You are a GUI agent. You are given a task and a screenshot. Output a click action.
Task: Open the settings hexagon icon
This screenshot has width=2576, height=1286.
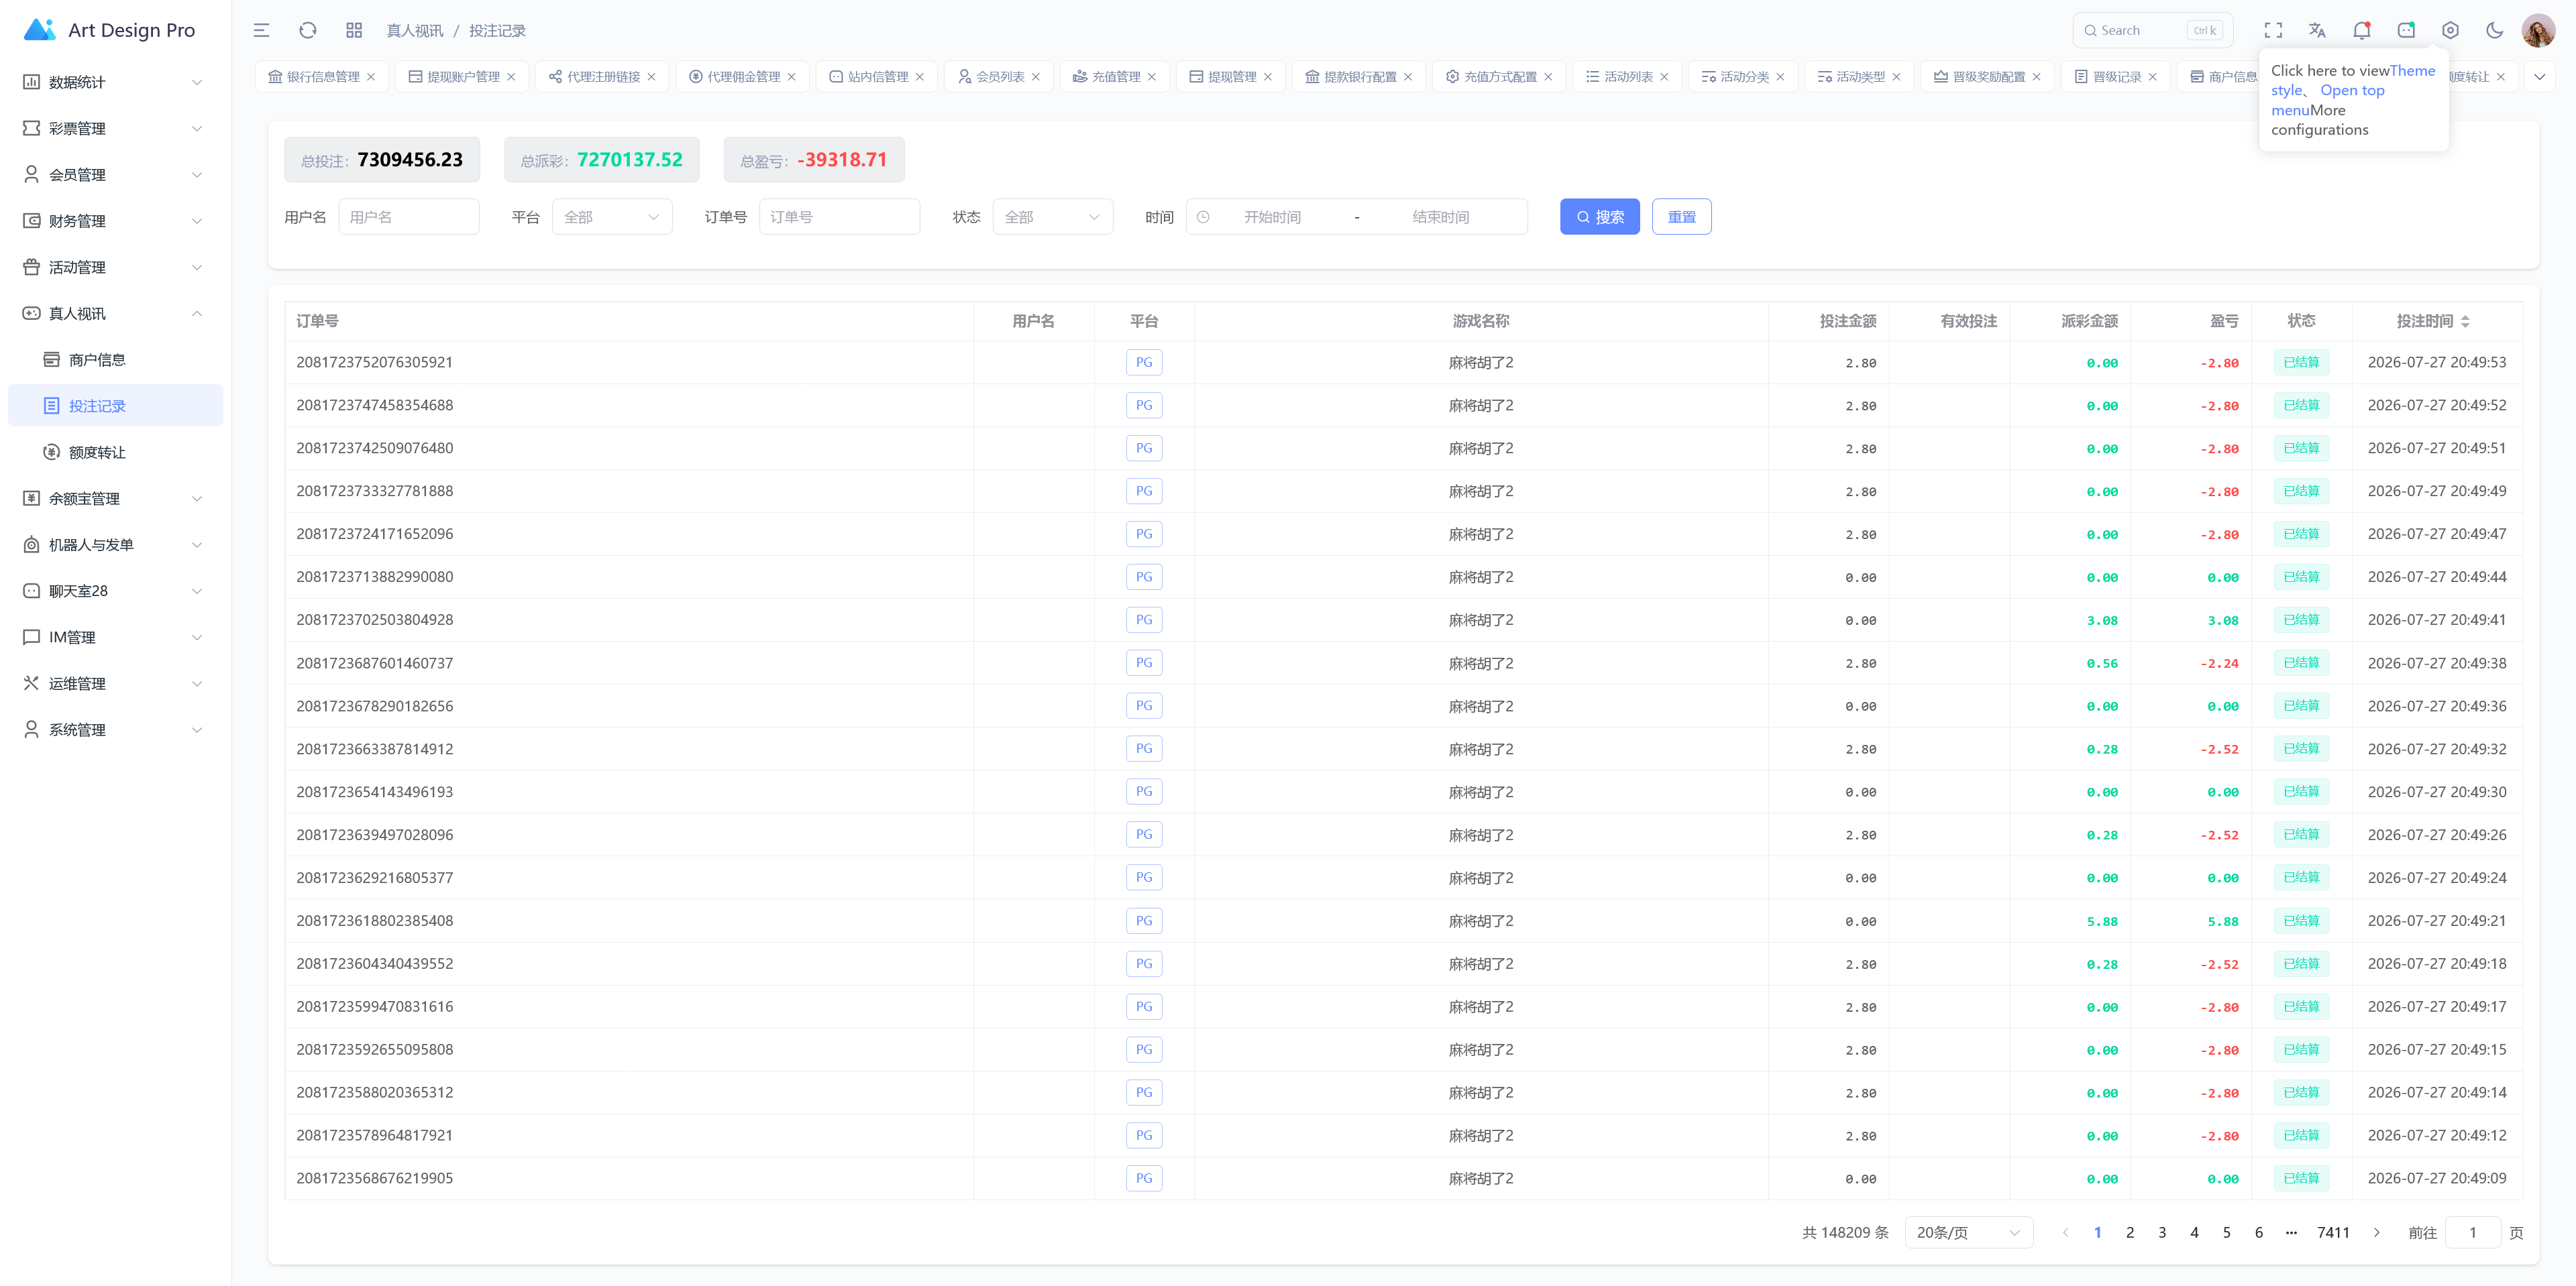click(x=2450, y=30)
